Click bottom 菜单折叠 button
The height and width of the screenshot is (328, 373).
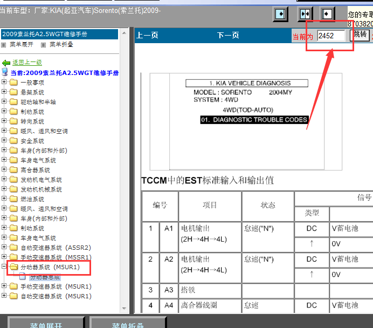click(x=128, y=323)
